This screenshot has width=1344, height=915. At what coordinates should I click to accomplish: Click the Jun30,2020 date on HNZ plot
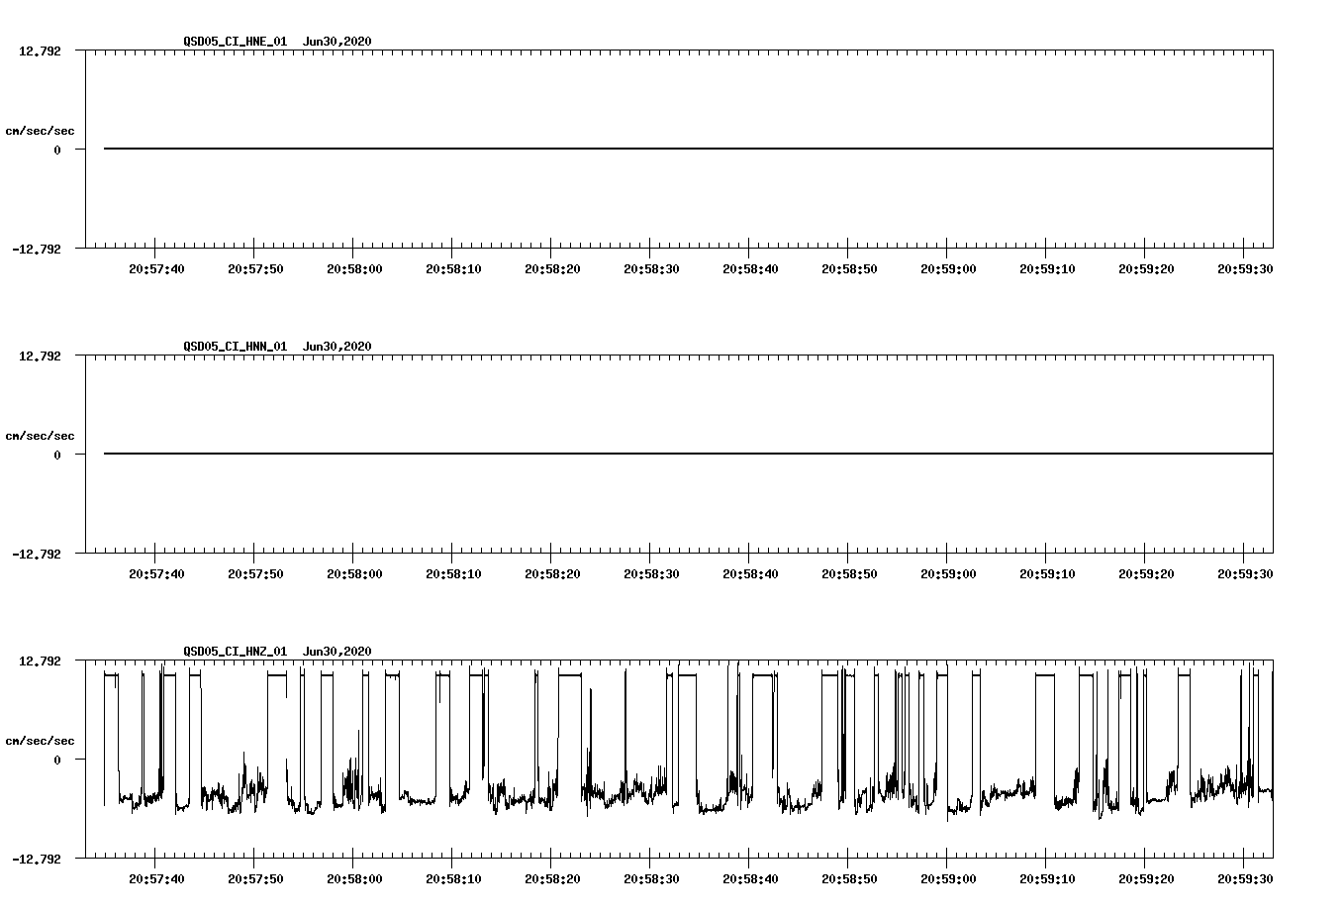[337, 652]
